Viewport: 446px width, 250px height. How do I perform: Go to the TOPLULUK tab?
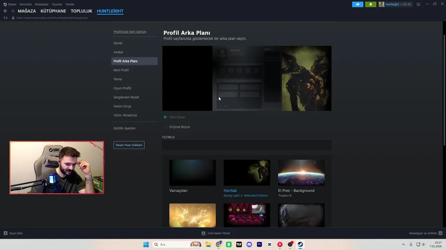(x=82, y=11)
